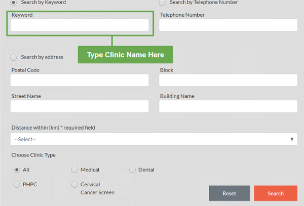The height and width of the screenshot is (206, 304).
Task: Select Search by Keyword radio button
Action: pos(13,3)
